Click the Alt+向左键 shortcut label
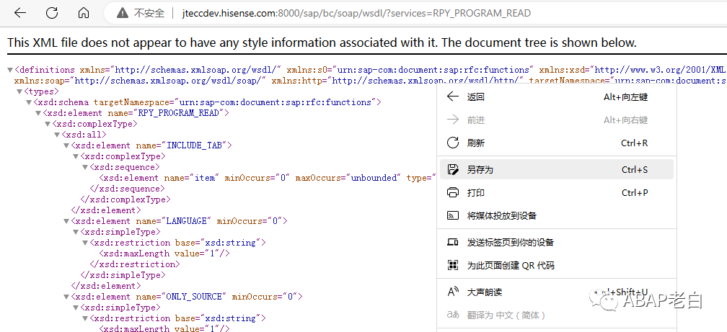This screenshot has width=727, height=332. tap(626, 97)
